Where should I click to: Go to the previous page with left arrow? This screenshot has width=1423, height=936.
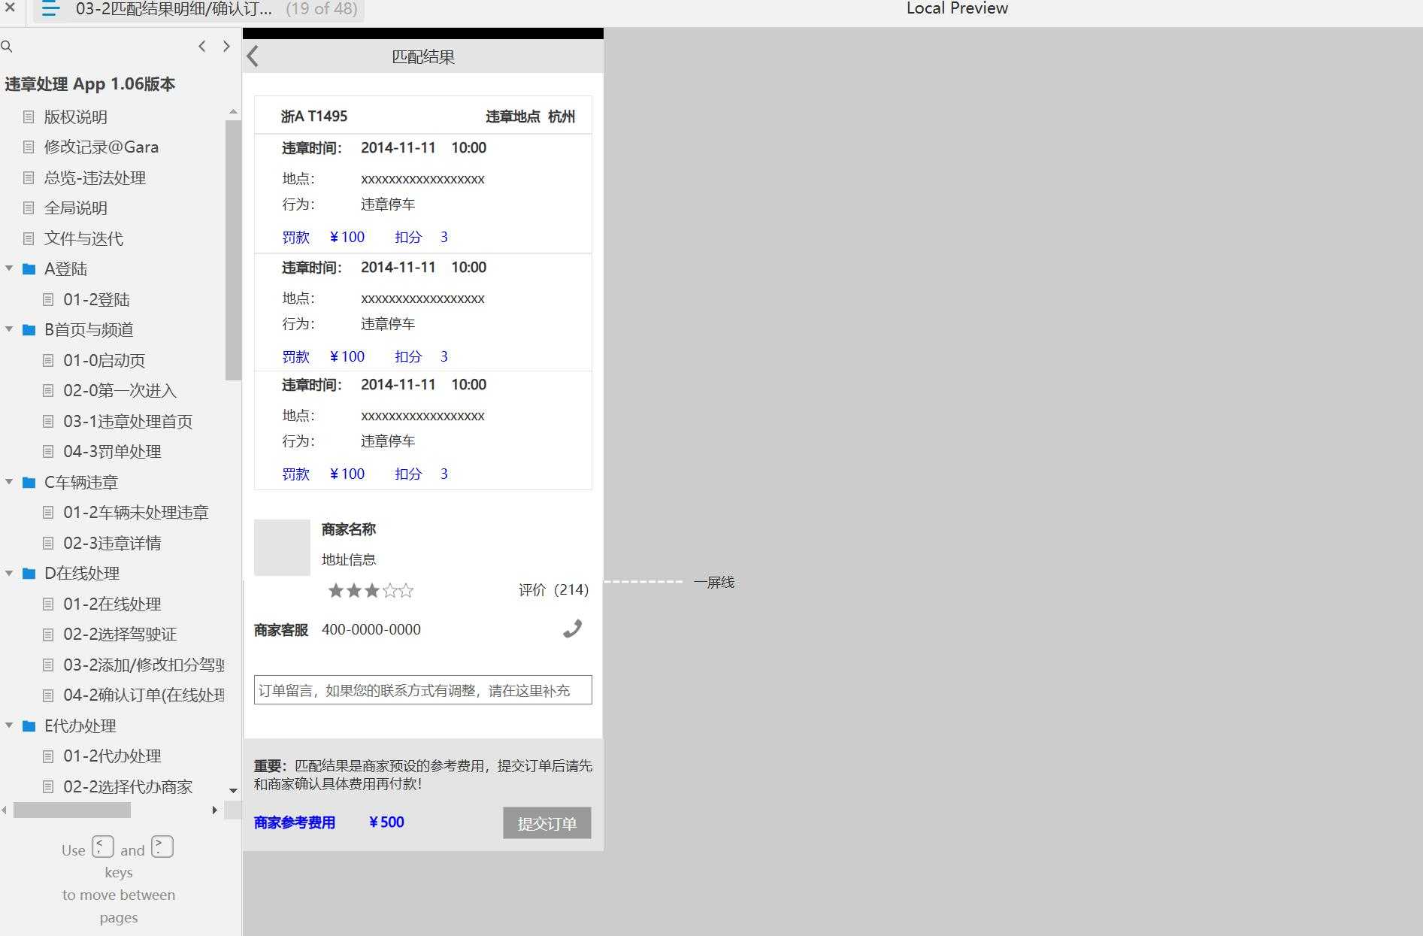point(201,46)
